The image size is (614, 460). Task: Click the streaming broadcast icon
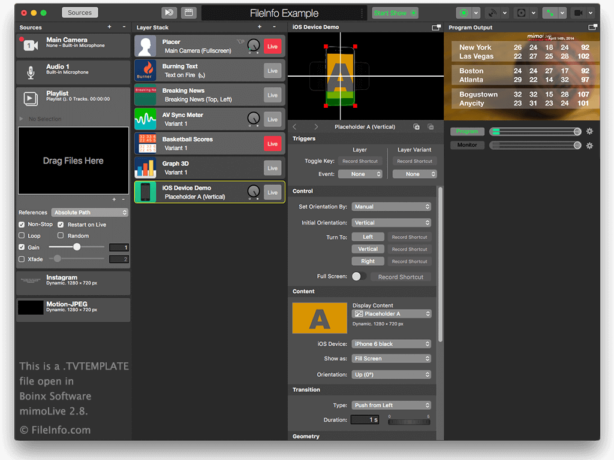point(492,13)
